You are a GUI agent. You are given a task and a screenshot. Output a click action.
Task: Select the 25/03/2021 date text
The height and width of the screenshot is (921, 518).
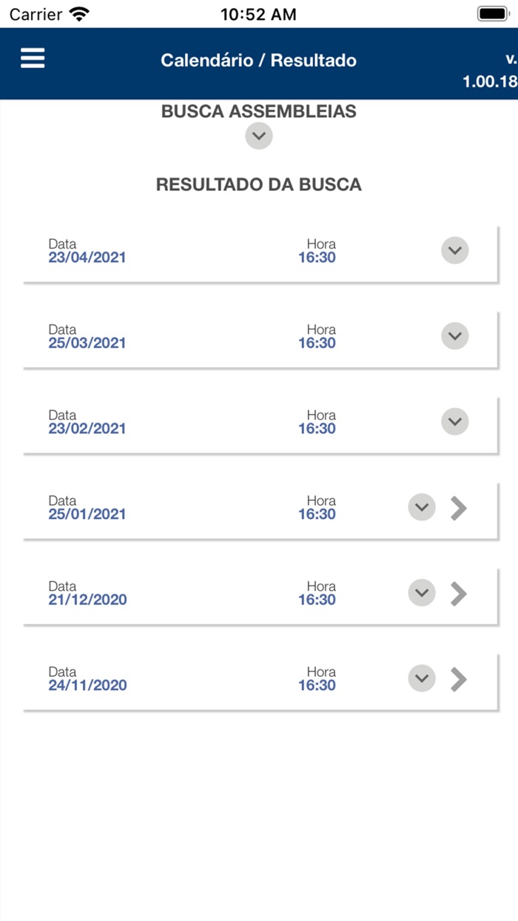click(x=87, y=343)
